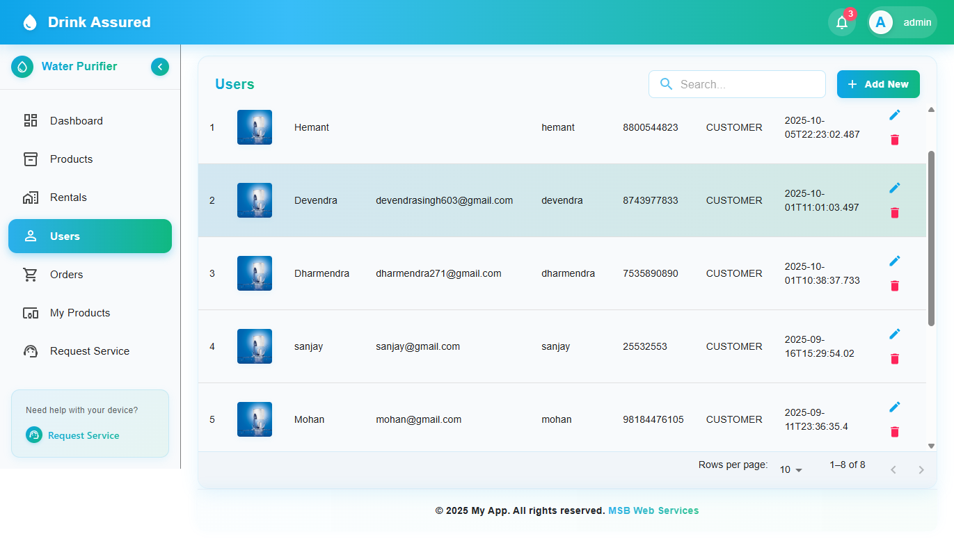
Task: Click the headset icon beside Request Service link
Action: tap(34, 435)
